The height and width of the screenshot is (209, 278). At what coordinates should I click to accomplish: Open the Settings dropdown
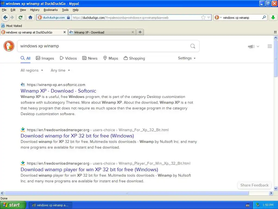click(x=187, y=58)
